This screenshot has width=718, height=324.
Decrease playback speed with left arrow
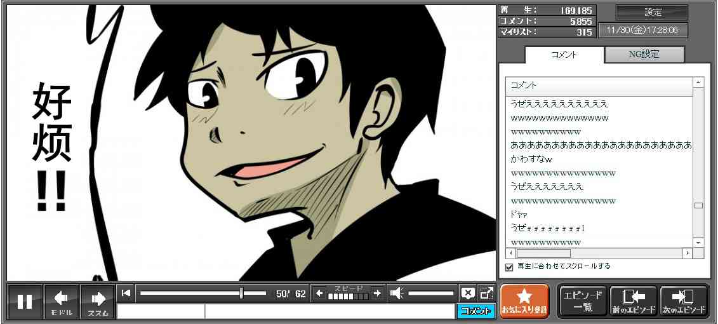319,293
